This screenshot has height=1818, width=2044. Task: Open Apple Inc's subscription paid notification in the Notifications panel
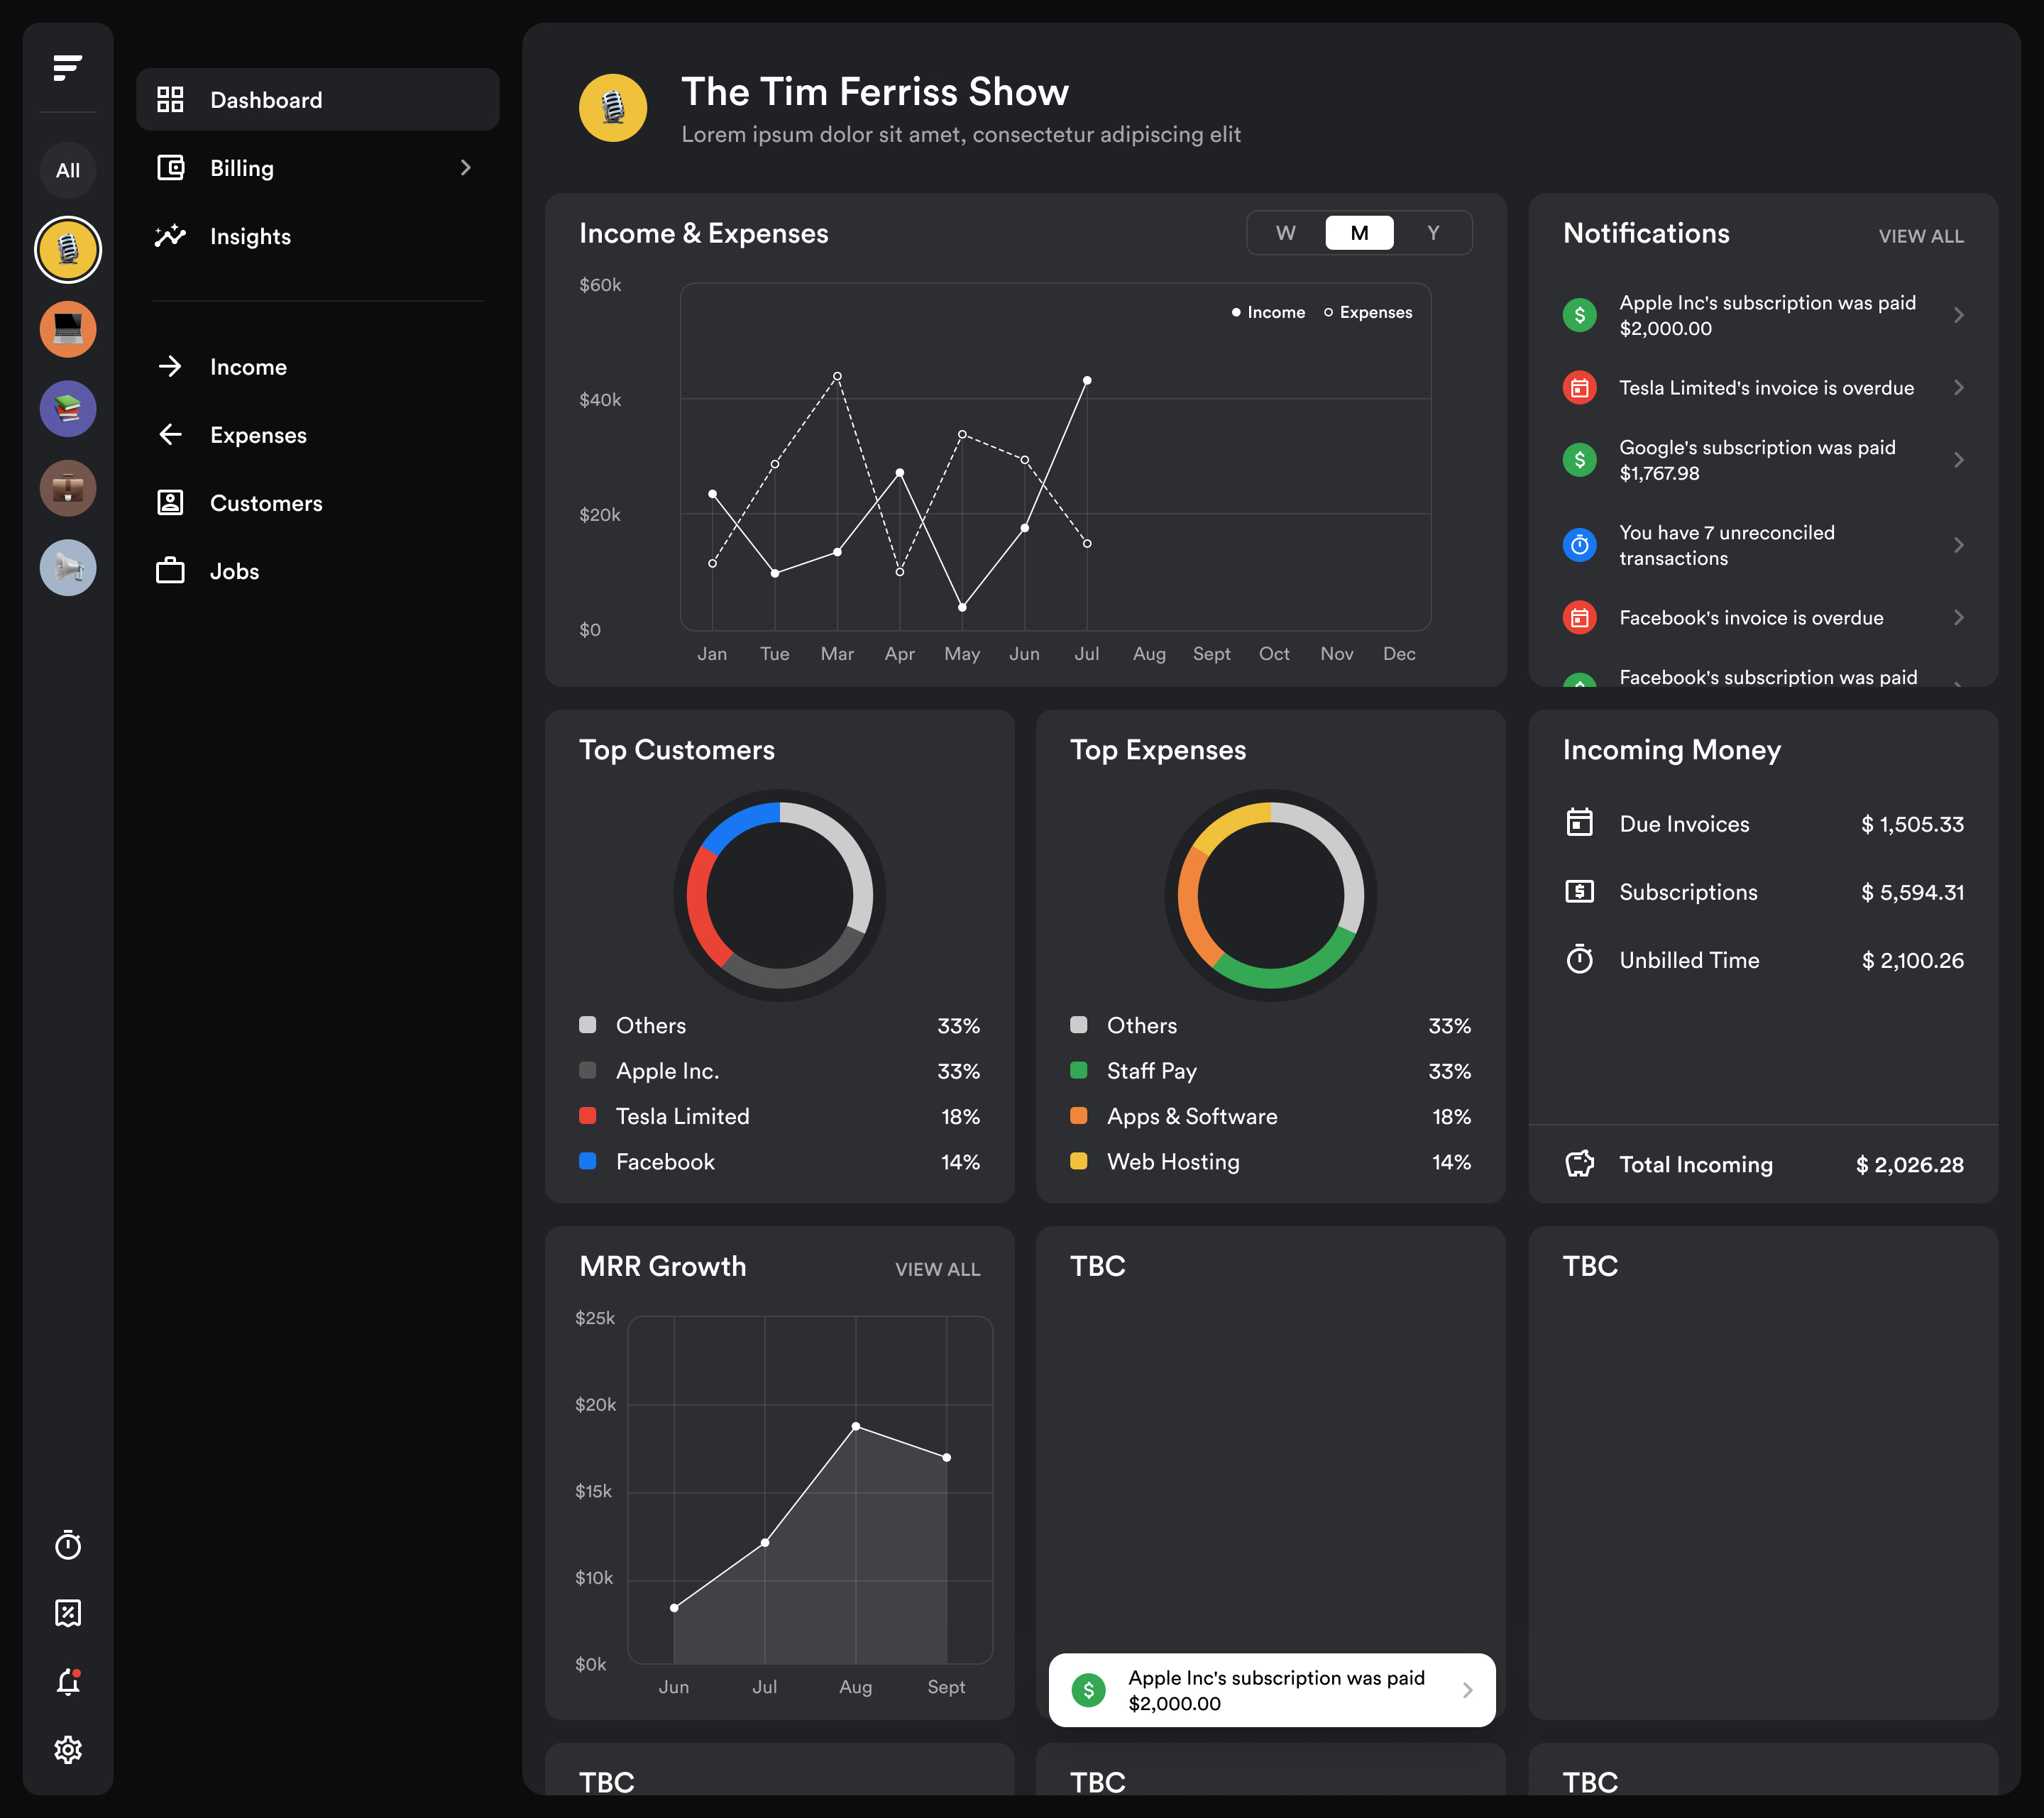click(1763, 315)
